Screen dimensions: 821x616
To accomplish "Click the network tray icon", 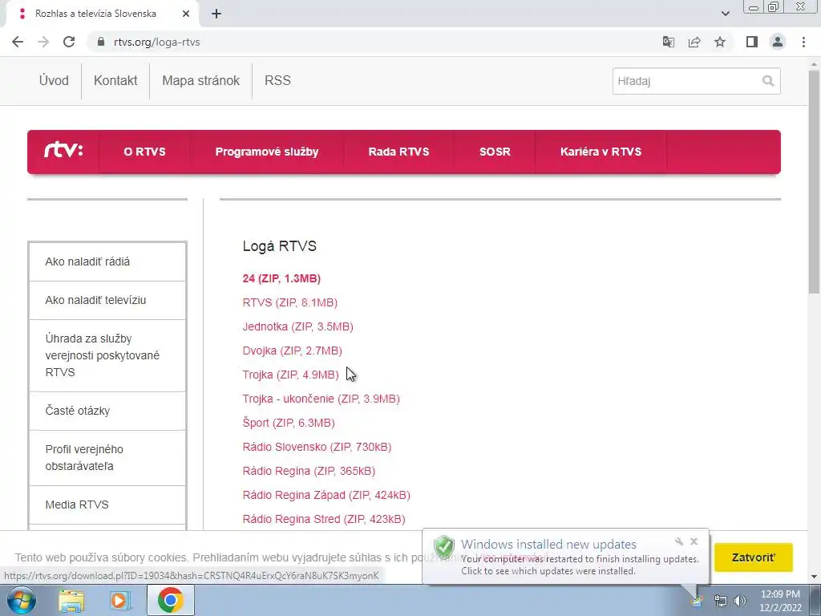I will tap(721, 601).
